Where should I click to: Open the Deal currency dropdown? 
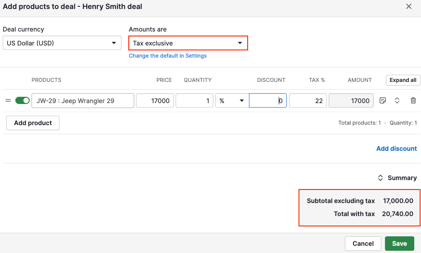pyautogui.click(x=62, y=43)
